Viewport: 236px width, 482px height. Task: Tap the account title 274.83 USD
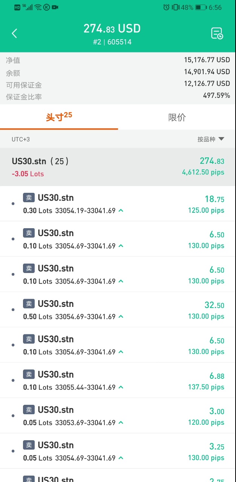point(112,29)
